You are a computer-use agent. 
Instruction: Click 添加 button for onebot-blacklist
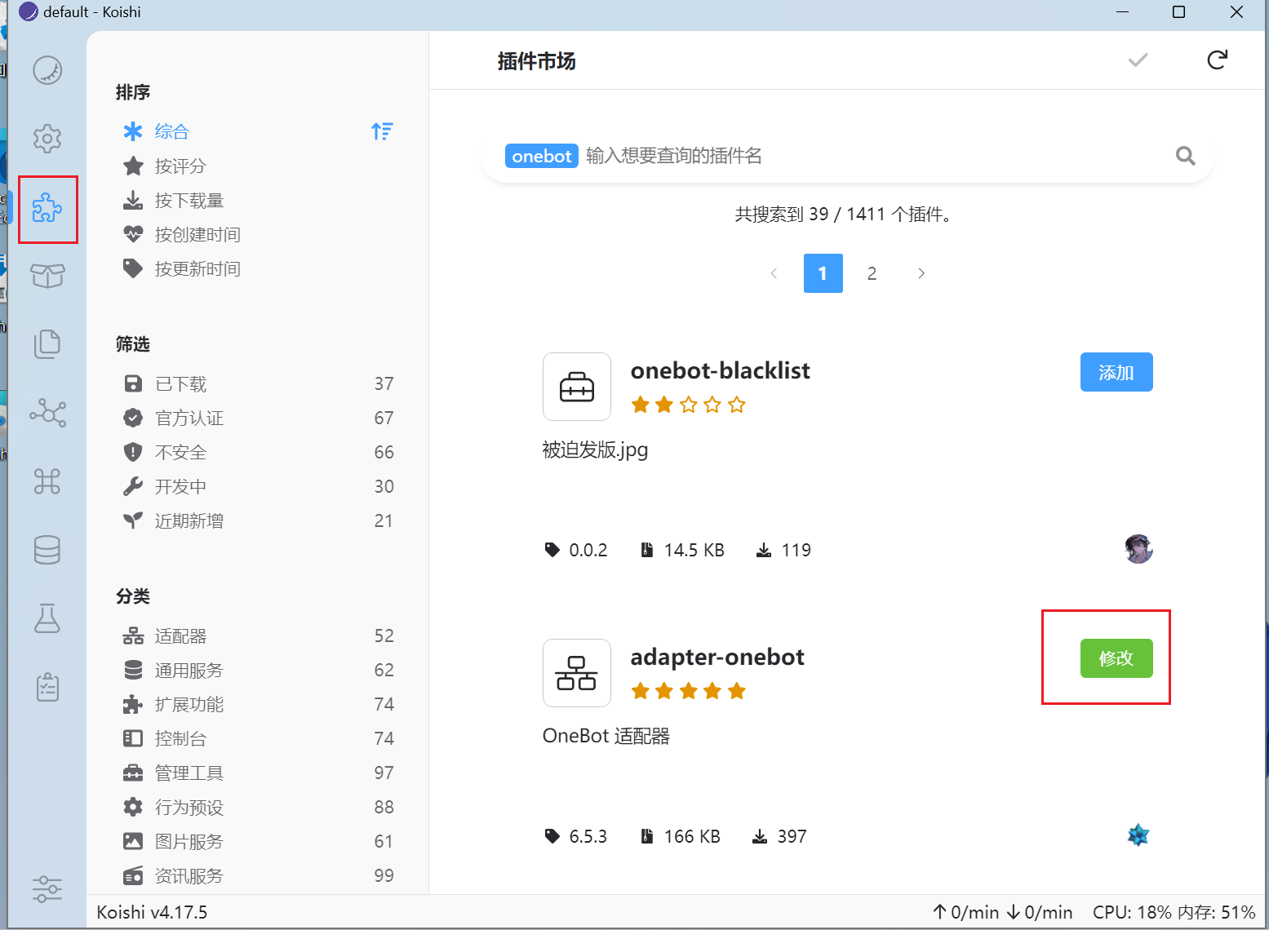click(1116, 372)
